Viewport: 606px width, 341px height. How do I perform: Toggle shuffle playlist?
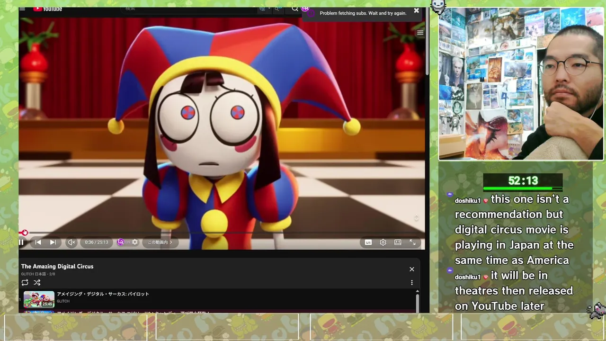(x=37, y=283)
